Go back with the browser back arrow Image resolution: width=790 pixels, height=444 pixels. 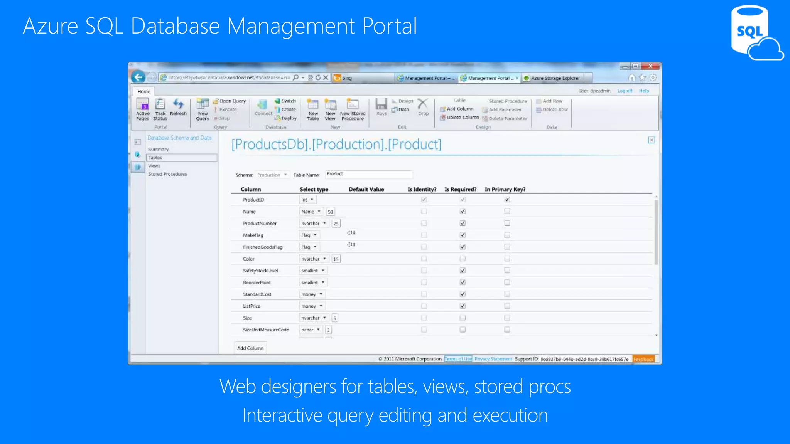138,77
